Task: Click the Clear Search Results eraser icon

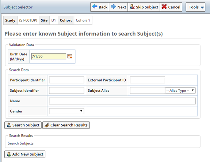Action: pyautogui.click(x=47, y=125)
